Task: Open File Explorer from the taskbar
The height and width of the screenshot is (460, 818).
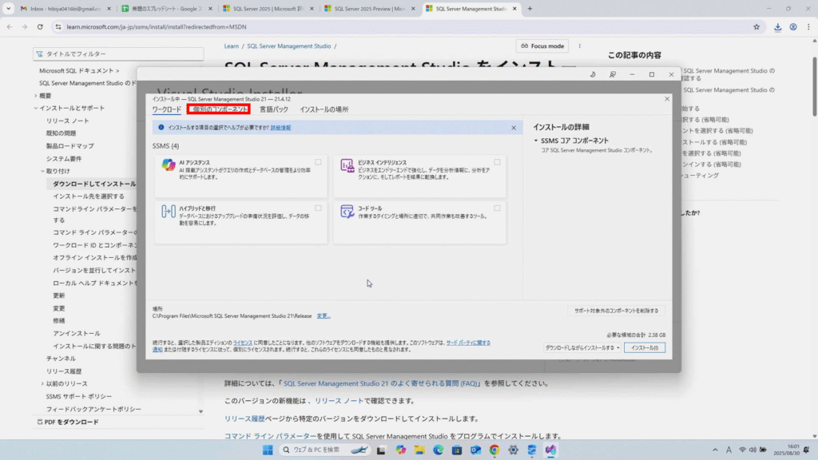Action: (x=419, y=450)
